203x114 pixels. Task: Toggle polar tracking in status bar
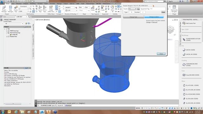click(x=152, y=108)
